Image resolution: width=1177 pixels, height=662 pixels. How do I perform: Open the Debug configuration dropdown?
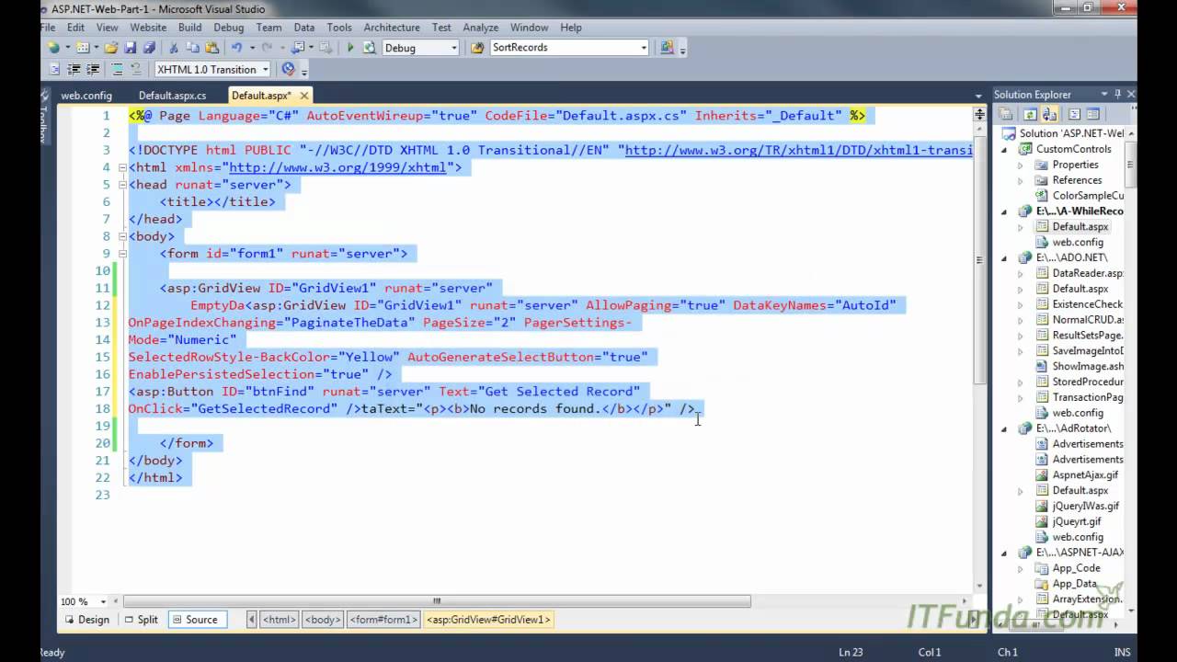click(x=453, y=48)
